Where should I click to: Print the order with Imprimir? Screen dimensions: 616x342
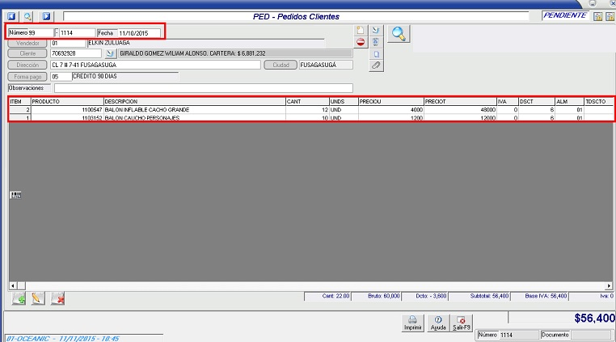pos(412,323)
